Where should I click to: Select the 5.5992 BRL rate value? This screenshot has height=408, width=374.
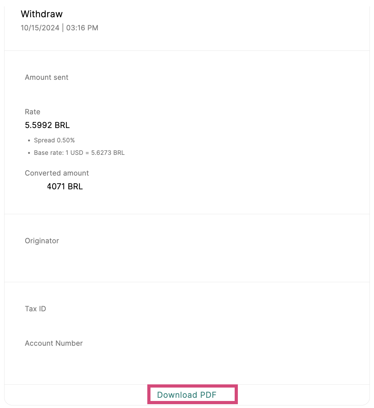pos(47,125)
